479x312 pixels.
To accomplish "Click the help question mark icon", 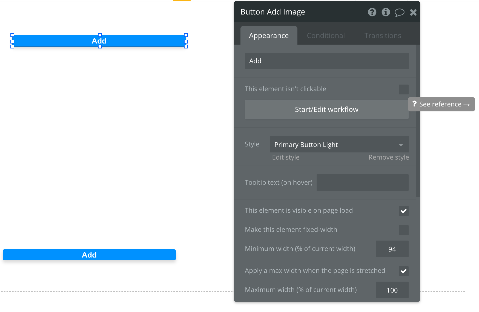I will 372,12.
